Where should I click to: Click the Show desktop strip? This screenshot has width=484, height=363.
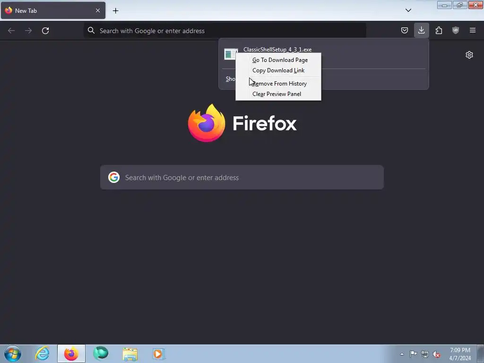point(481,354)
